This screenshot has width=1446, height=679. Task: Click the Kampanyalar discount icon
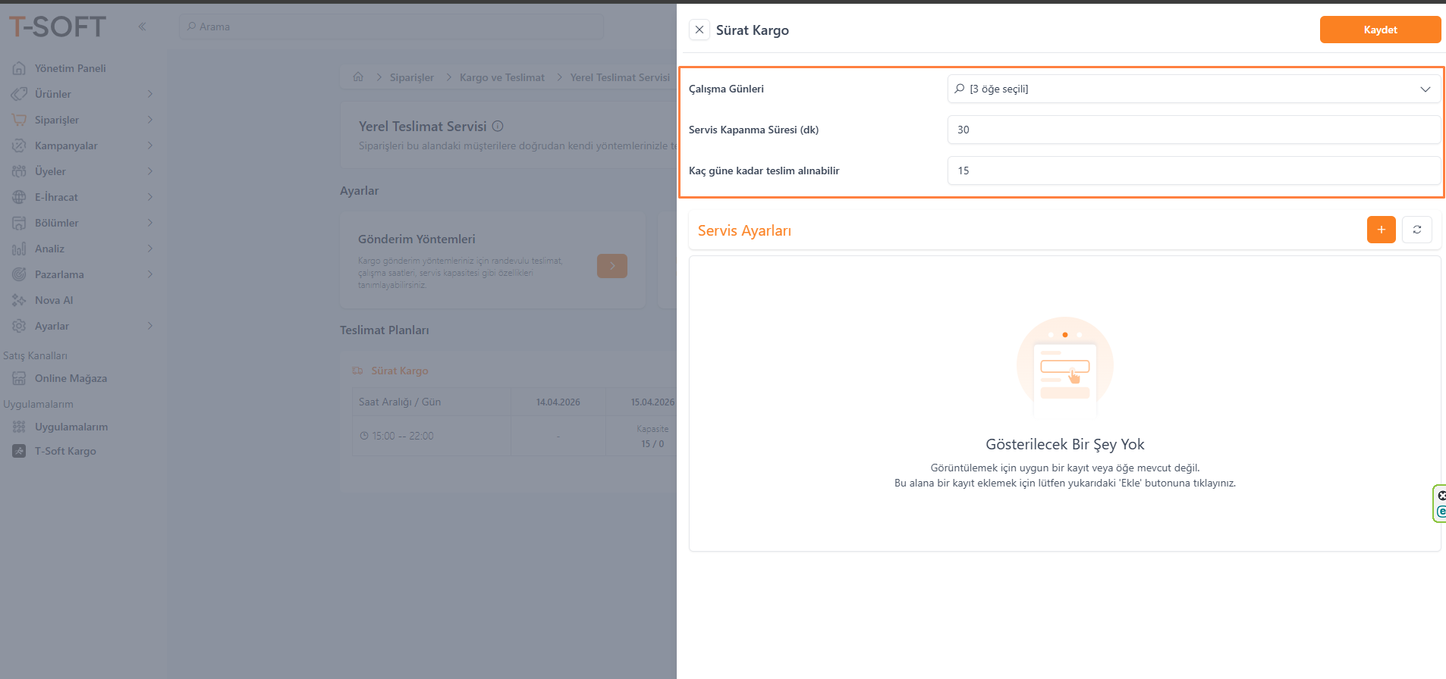coord(19,145)
